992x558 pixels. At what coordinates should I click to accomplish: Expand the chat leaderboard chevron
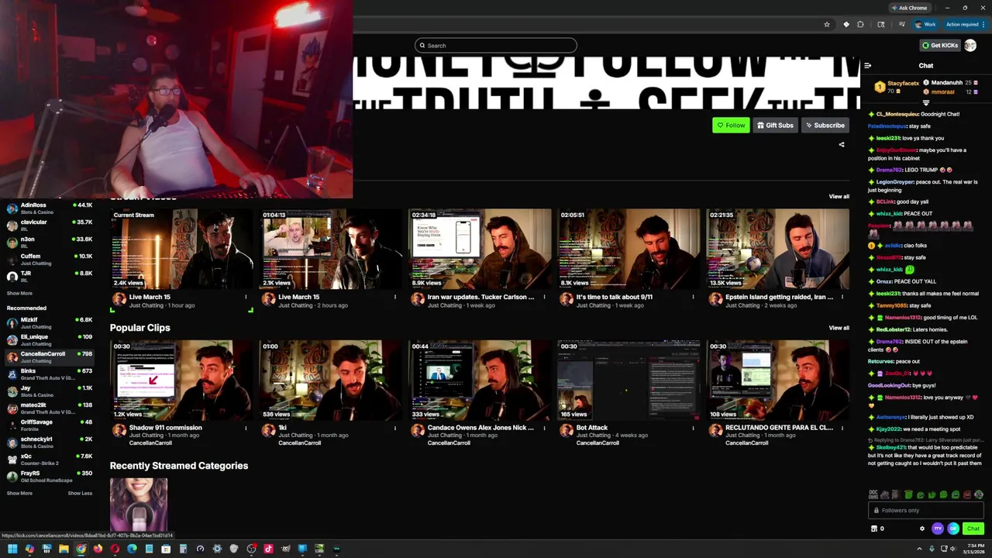coord(925,102)
